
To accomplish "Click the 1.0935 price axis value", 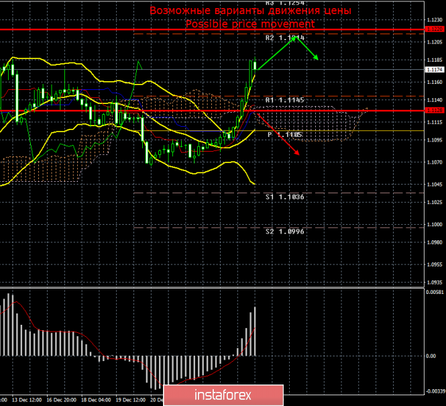I will (435, 283).
